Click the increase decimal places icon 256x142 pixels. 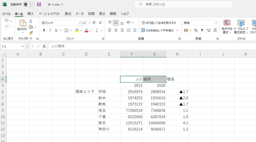coord(208,30)
